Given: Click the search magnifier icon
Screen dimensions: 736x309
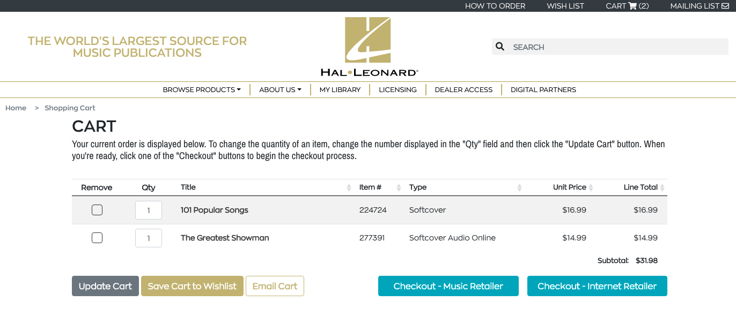Looking at the screenshot, I should point(500,47).
